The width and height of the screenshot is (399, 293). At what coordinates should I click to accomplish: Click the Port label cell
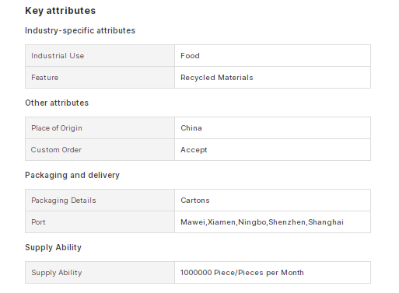(100, 222)
